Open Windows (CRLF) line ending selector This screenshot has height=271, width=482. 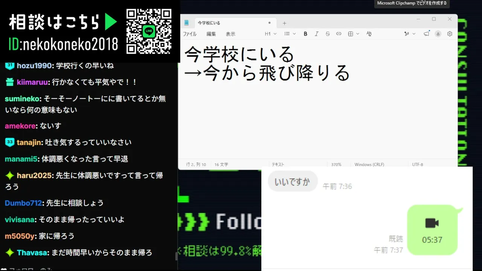point(369,164)
